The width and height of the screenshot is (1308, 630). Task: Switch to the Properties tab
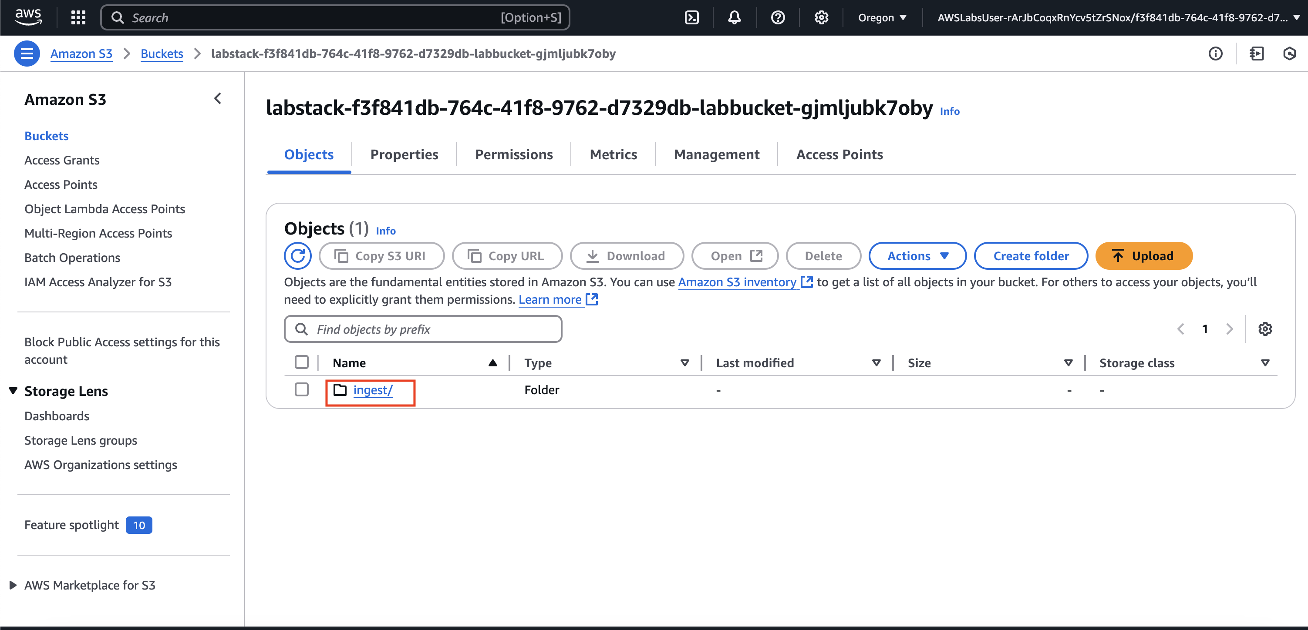click(404, 154)
